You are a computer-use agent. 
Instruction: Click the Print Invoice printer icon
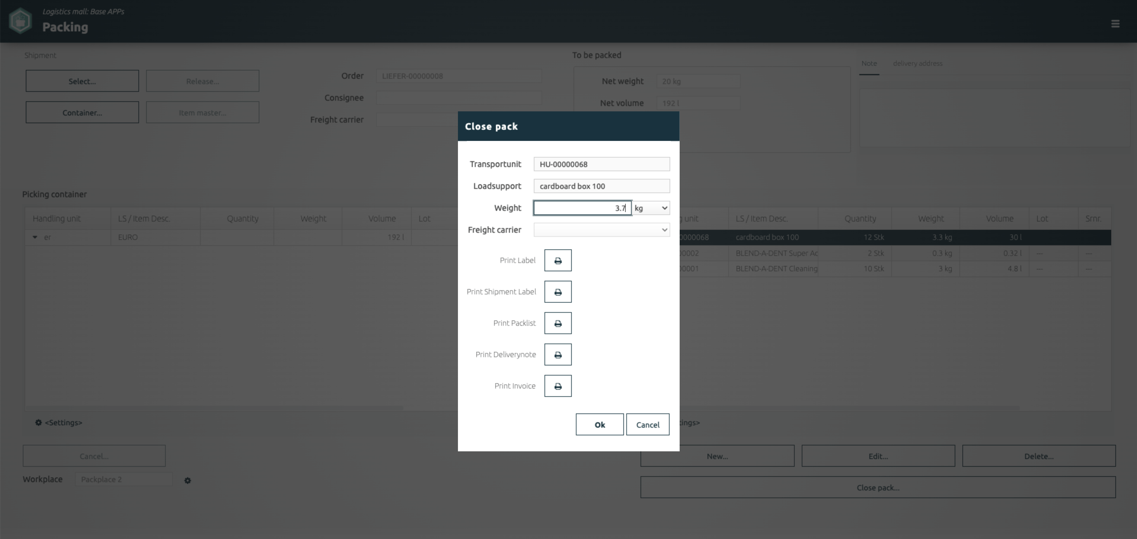tap(558, 386)
